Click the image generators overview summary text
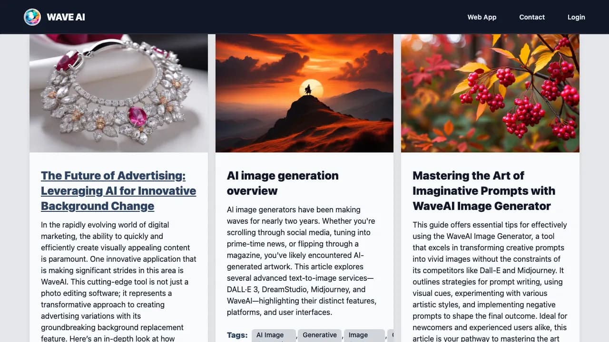Viewport: 609px width, 342px height. point(302,261)
